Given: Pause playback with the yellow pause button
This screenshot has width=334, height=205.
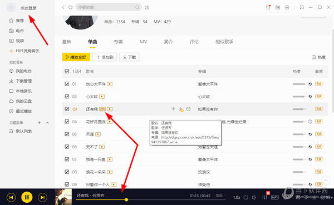Looking at the screenshot, I should 27,197.
